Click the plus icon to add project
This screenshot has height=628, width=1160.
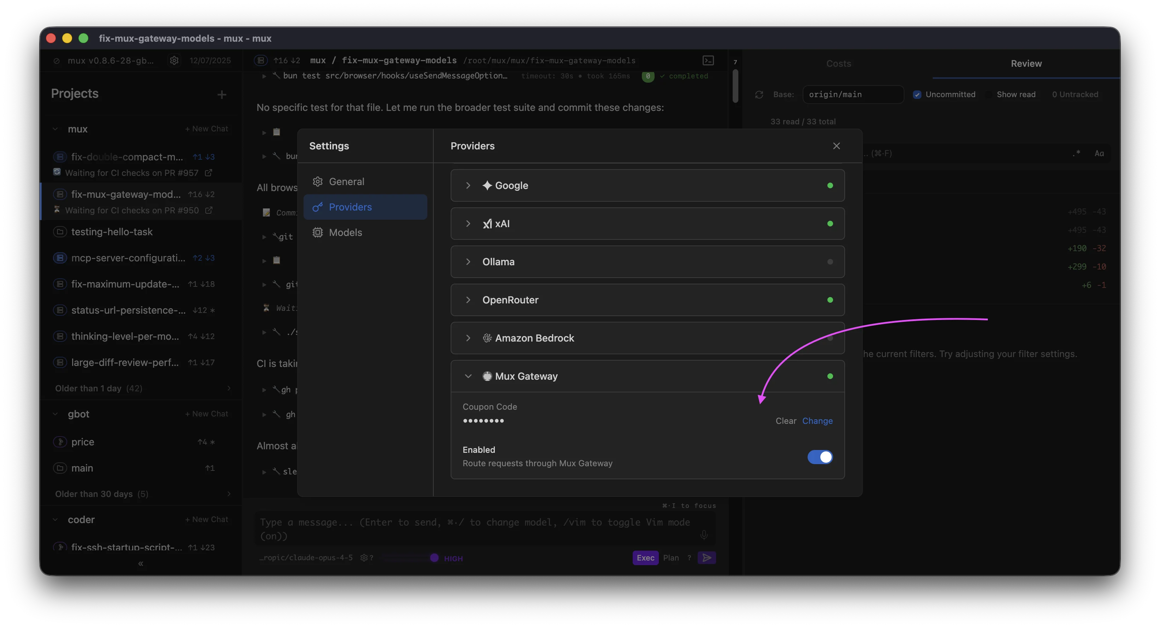point(222,94)
